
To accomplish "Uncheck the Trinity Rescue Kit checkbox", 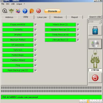I will [78, 35].
